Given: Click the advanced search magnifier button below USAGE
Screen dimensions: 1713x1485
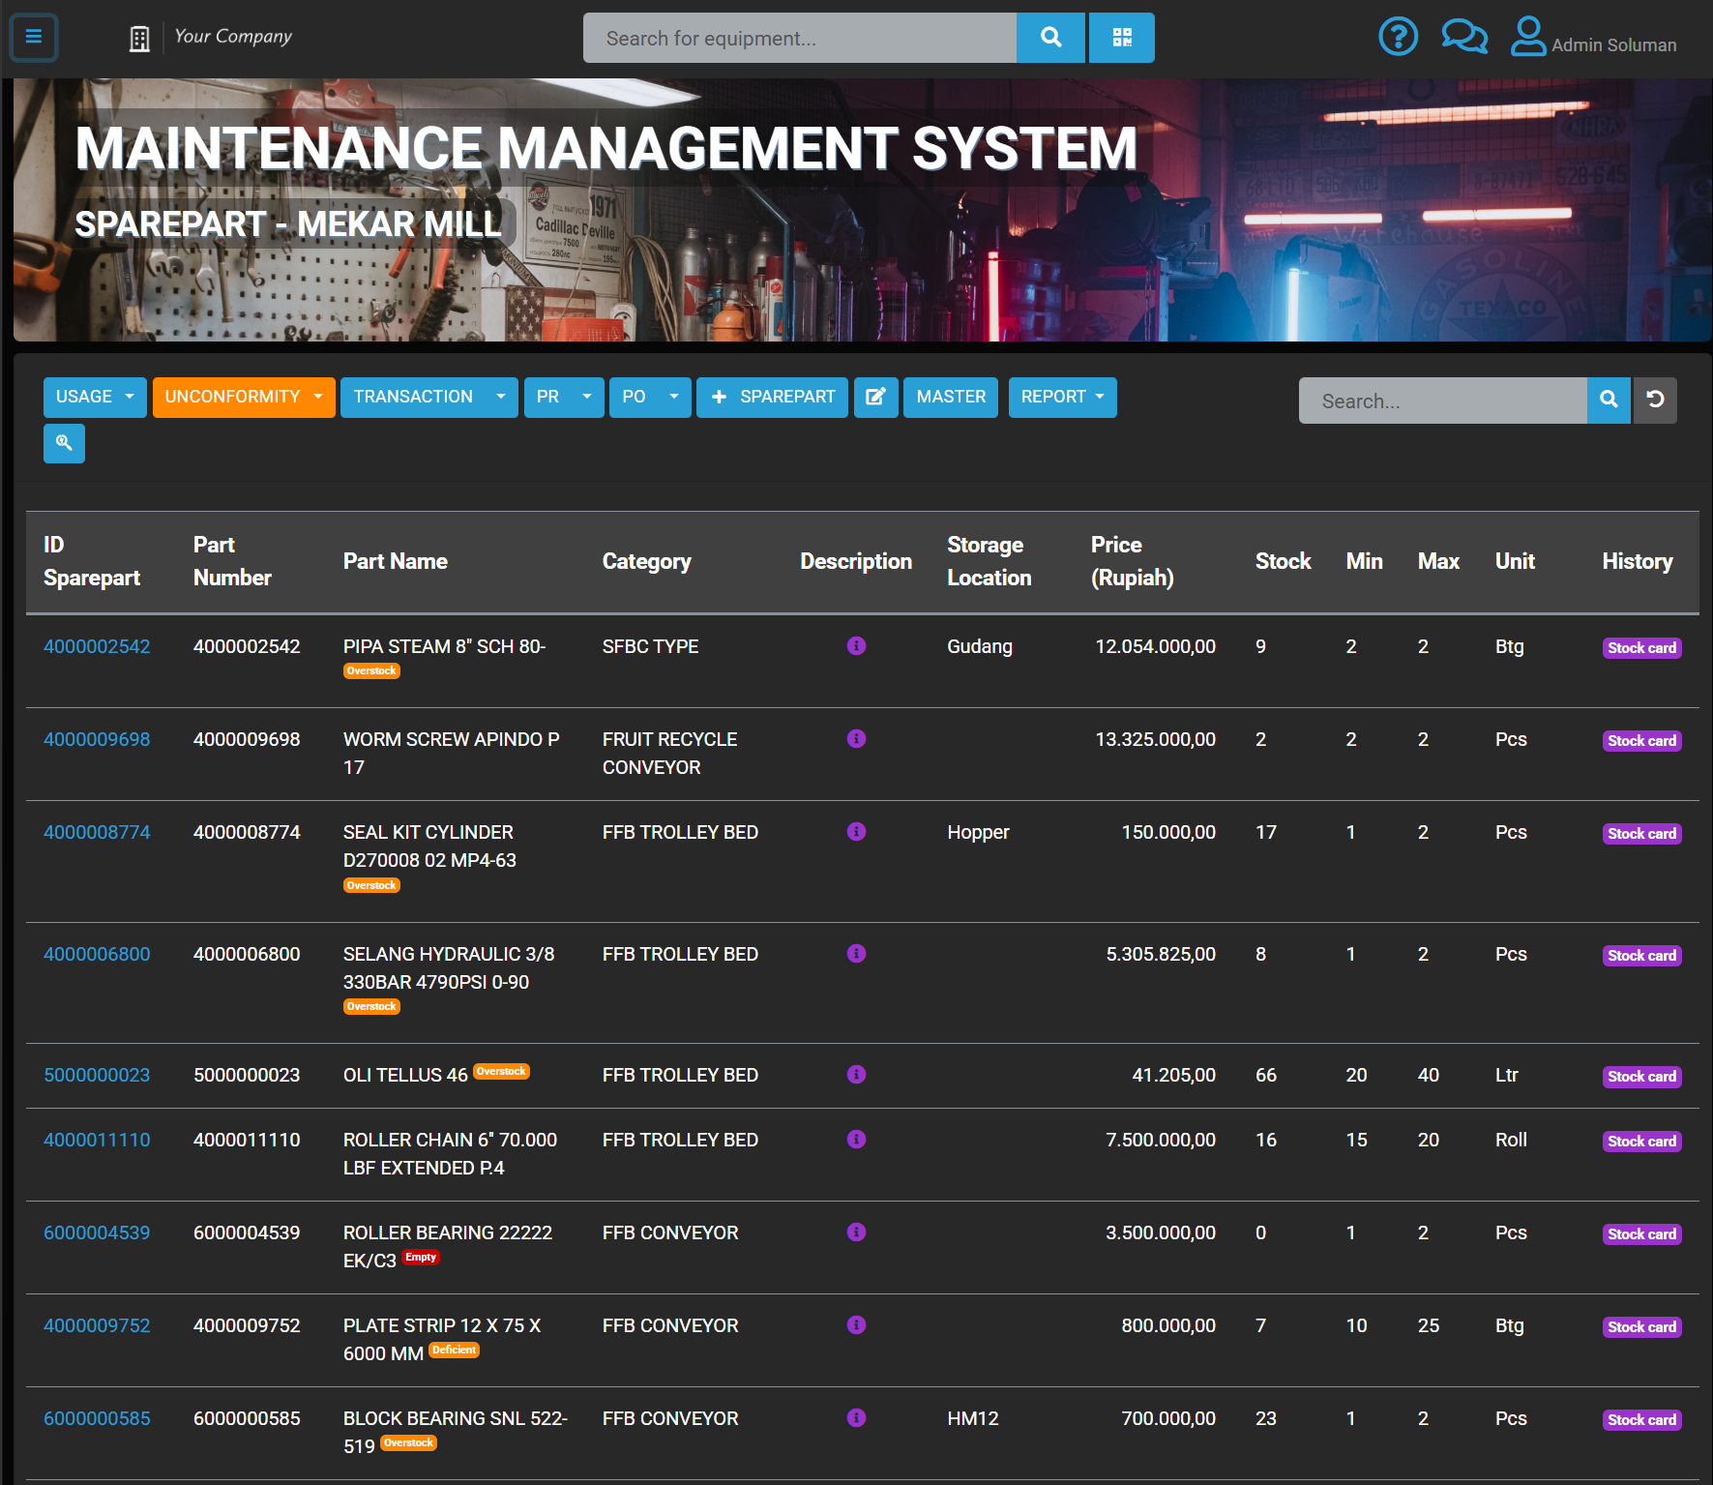Looking at the screenshot, I should click(x=64, y=444).
